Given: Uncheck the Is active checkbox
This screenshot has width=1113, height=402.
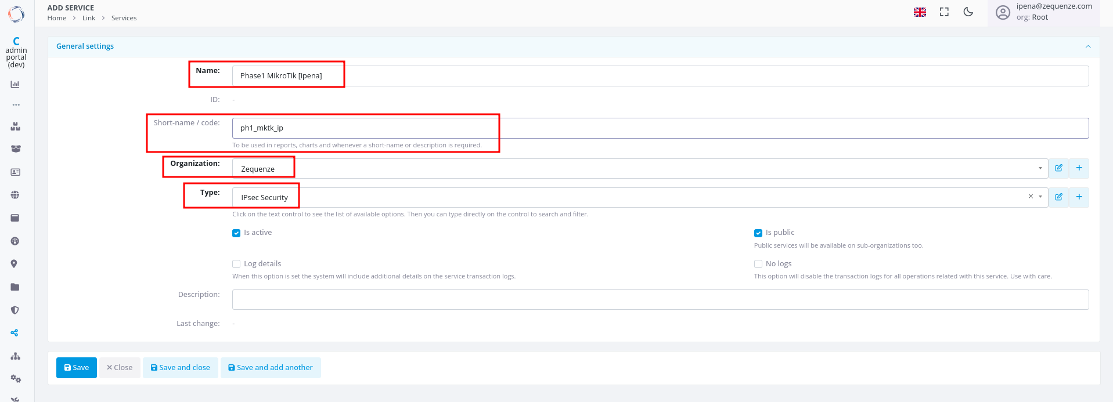Looking at the screenshot, I should click(x=236, y=233).
